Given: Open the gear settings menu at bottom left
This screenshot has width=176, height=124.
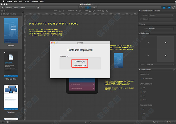Looking at the screenshot, I should pyautogui.click(x=8, y=122).
